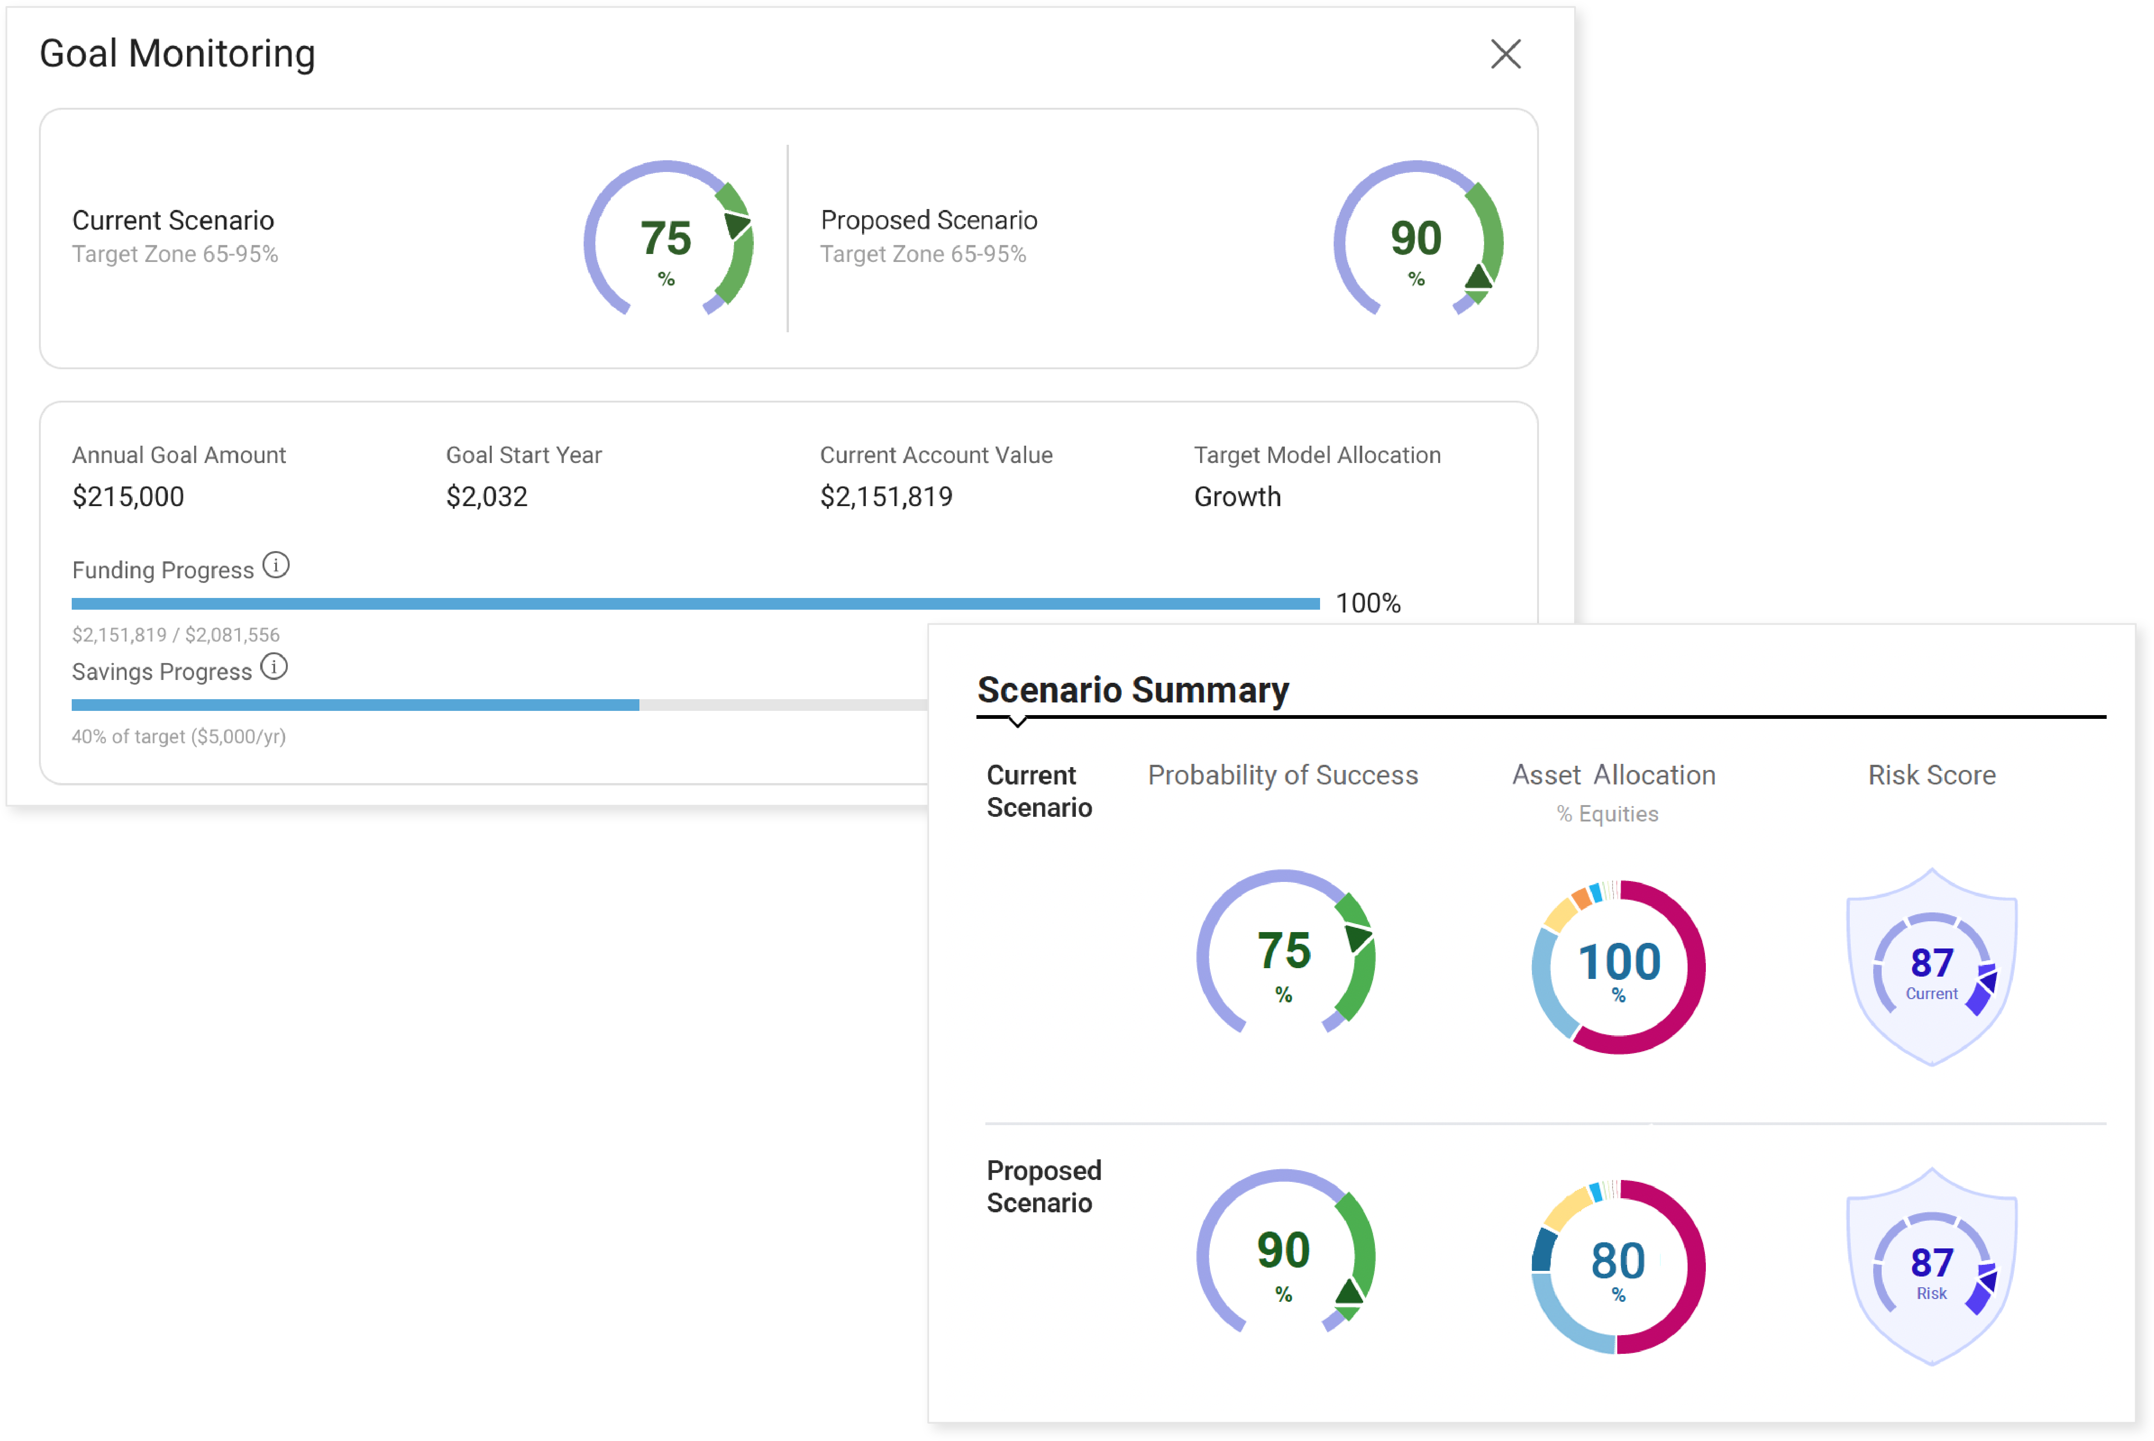
Task: Click the Risk Score column header
Action: tap(1931, 776)
